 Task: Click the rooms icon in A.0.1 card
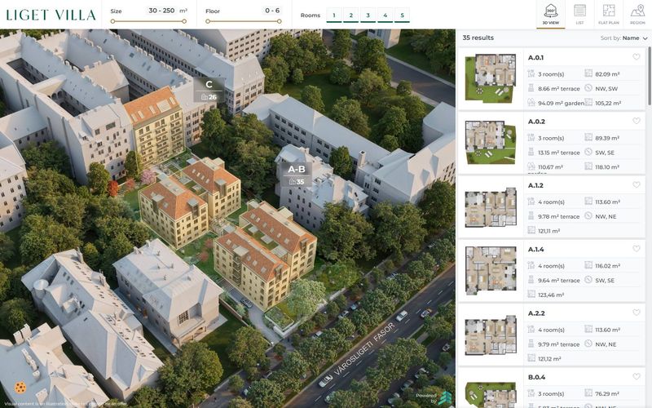[x=531, y=73]
